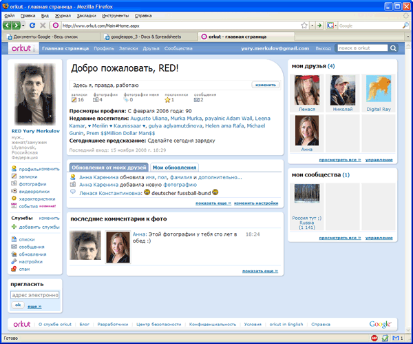Click показать еще under photo comments

tap(260, 271)
